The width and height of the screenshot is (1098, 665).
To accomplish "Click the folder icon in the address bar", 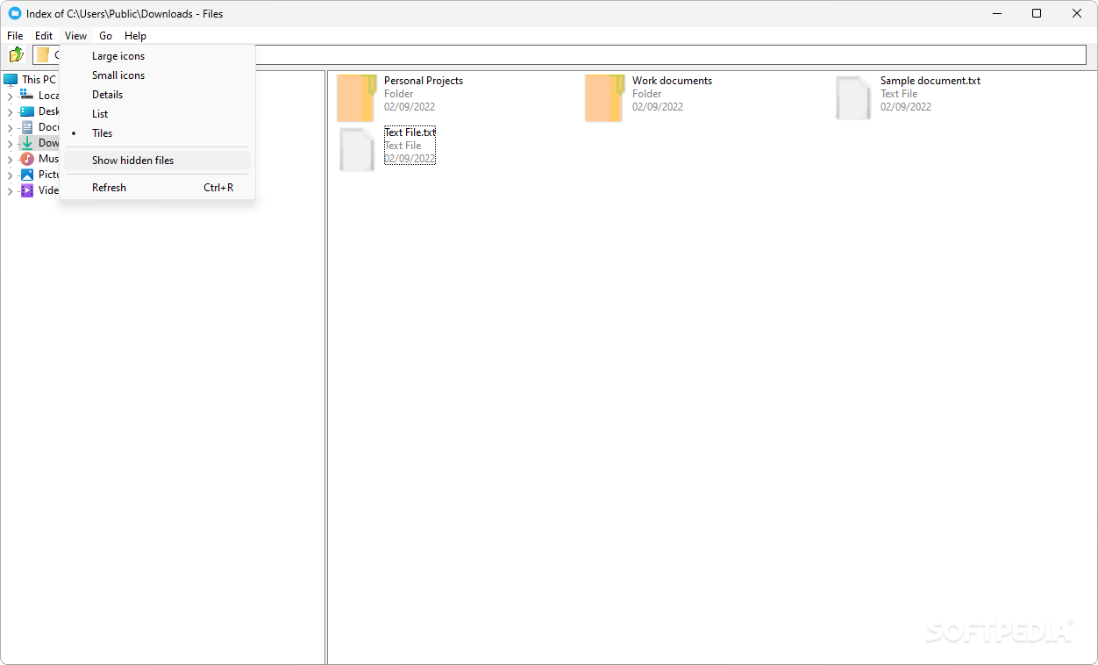I will tap(42, 54).
